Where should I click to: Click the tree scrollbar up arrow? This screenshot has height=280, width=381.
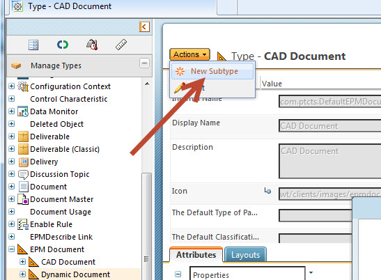(x=147, y=84)
